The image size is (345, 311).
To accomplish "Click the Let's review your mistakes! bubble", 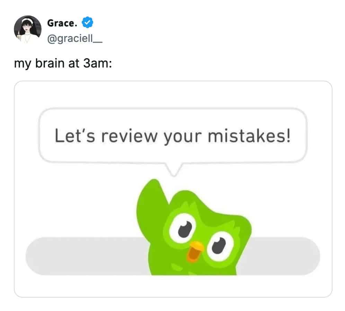I will coord(173,135).
